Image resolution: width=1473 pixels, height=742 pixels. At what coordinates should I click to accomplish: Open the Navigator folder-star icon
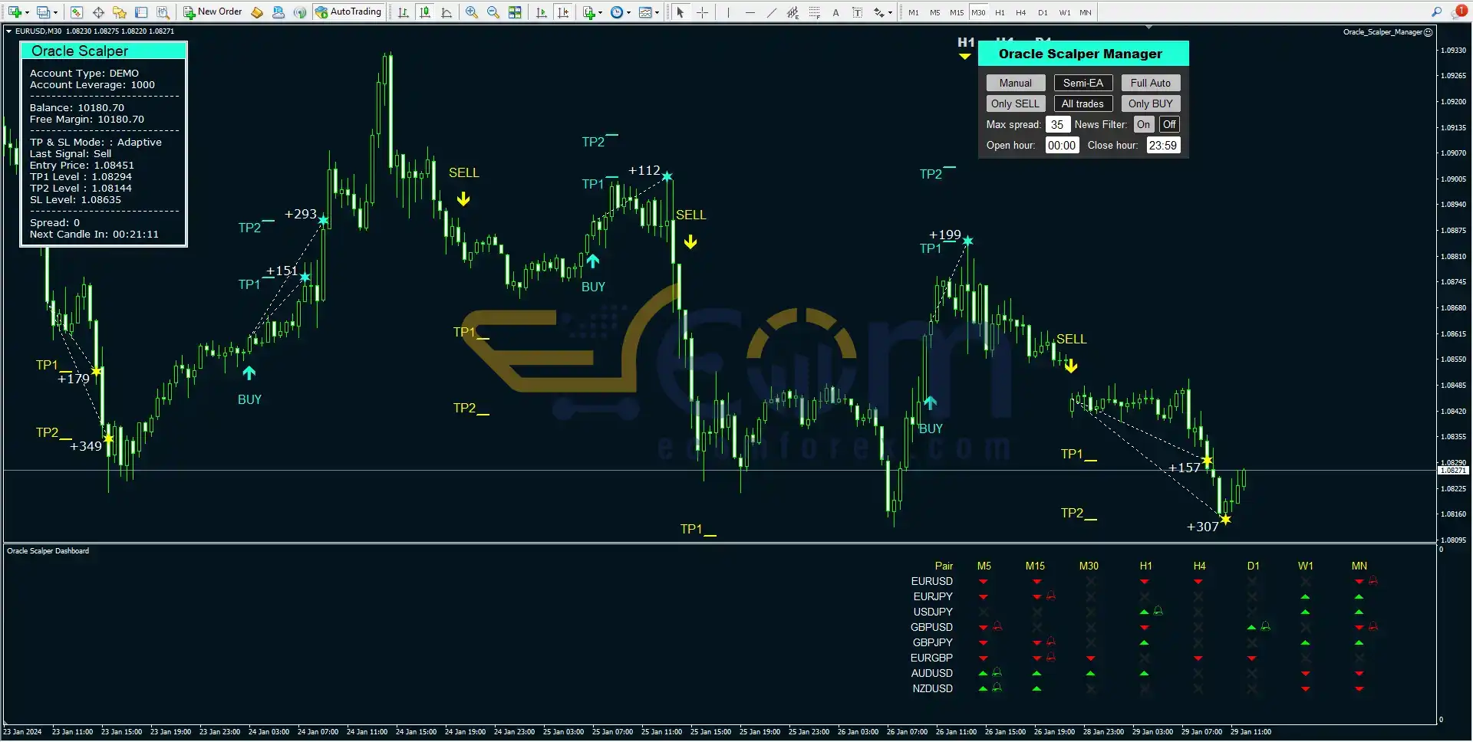(x=120, y=12)
